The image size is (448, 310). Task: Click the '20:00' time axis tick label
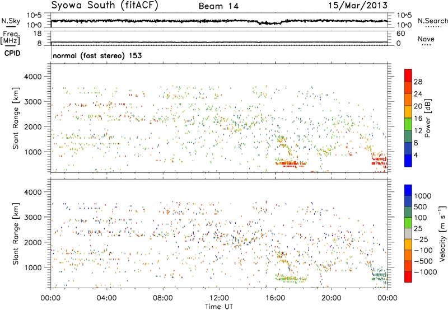[x=332, y=298]
